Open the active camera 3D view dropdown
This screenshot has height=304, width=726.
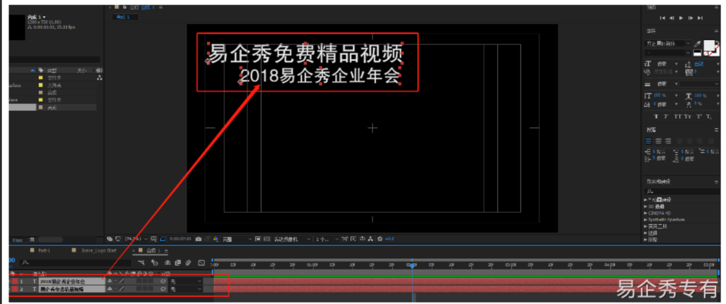tap(292, 239)
